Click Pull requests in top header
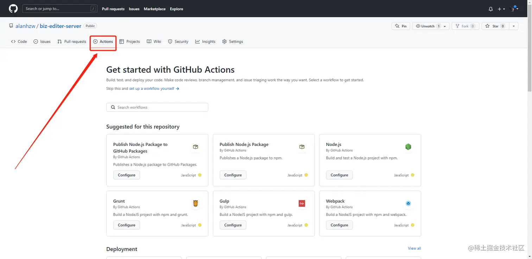Screen dimensions: 532x259 point(113,9)
